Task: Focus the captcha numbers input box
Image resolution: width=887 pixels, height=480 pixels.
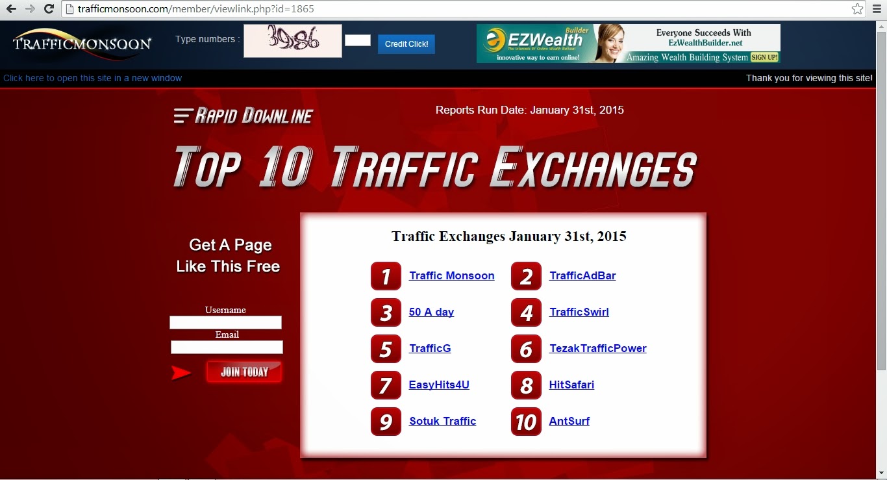Action: pos(358,40)
